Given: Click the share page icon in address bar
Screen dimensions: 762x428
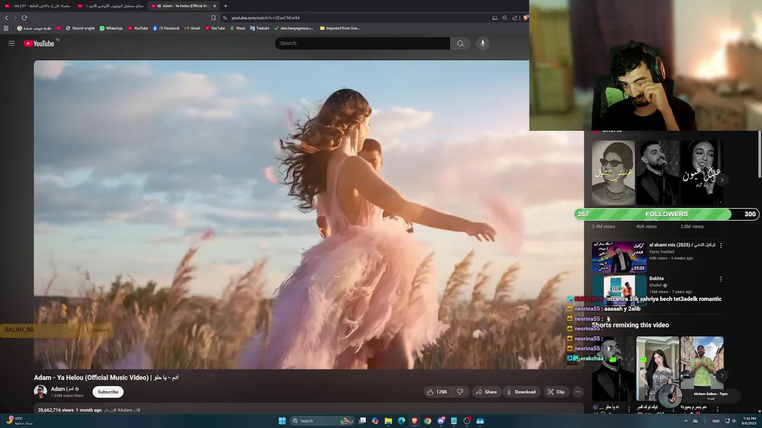Looking at the screenshot, I should [x=515, y=18].
